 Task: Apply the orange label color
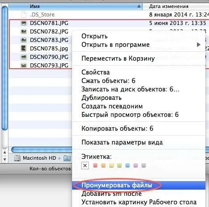click(x=103, y=166)
